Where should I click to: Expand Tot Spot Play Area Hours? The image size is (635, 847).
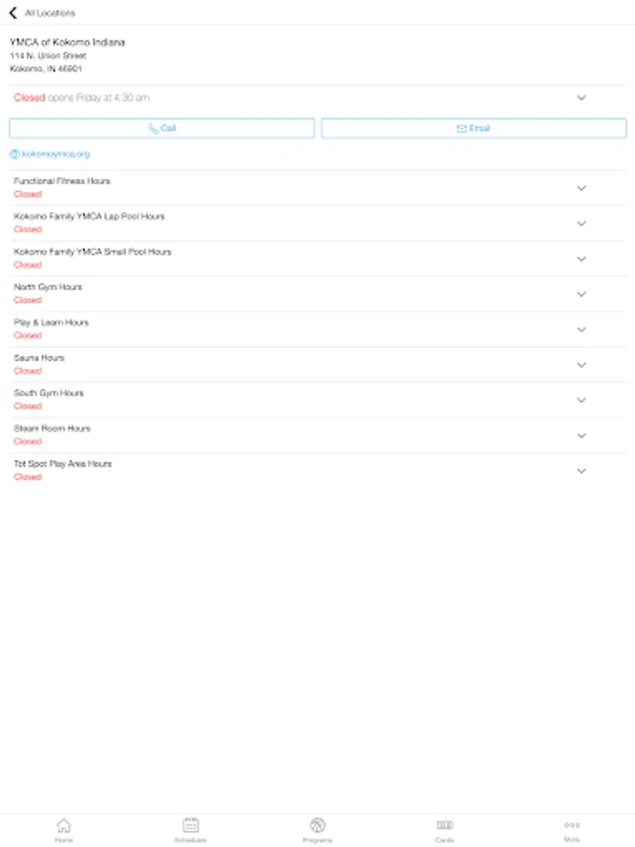pyautogui.click(x=581, y=471)
